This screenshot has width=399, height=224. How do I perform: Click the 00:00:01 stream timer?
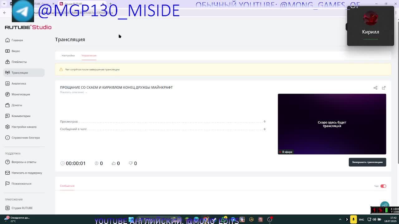click(73, 163)
